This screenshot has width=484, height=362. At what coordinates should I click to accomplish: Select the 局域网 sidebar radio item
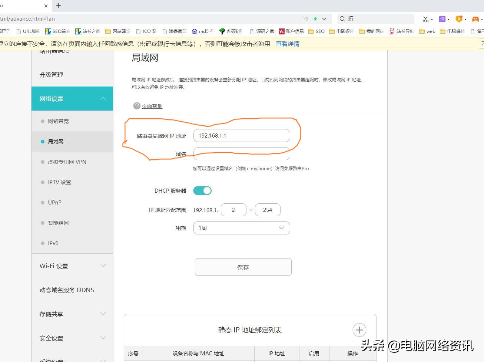point(56,141)
